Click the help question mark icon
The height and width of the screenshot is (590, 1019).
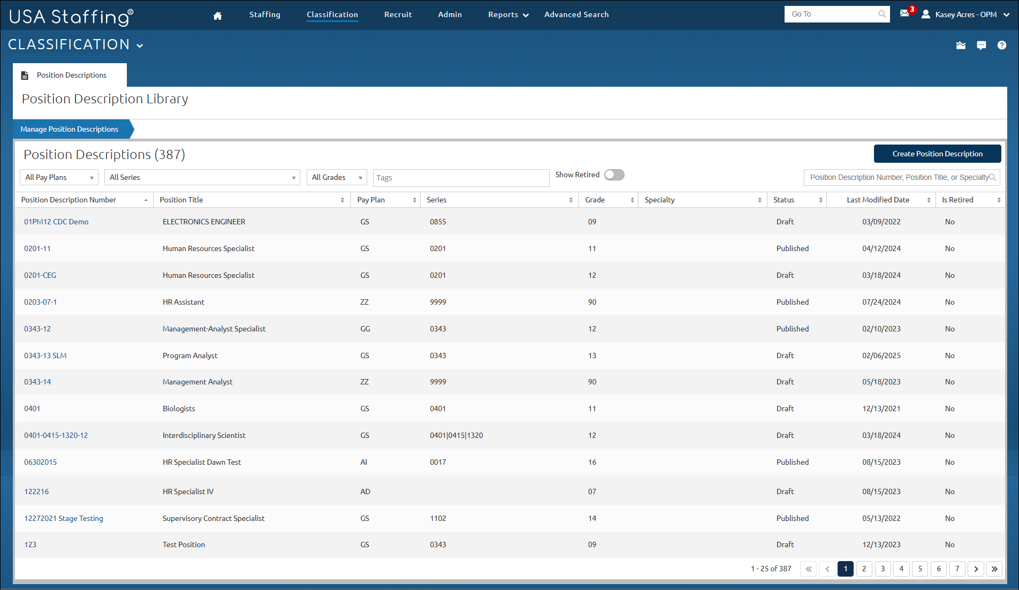pos(1001,46)
